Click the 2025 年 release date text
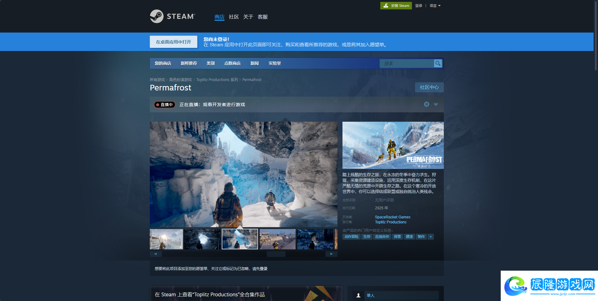The image size is (598, 301). click(x=382, y=208)
